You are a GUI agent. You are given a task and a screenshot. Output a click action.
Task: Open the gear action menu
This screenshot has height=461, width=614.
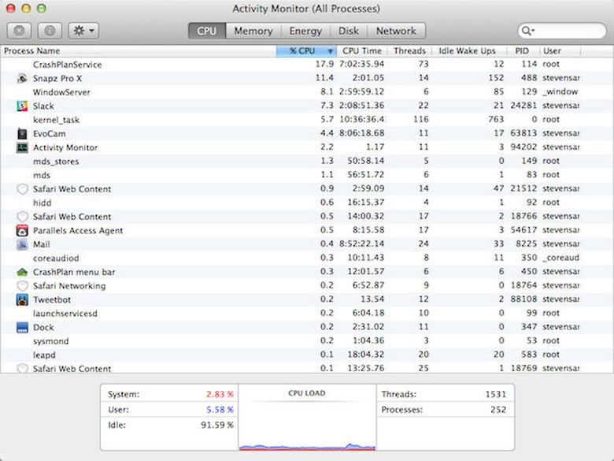[83, 31]
